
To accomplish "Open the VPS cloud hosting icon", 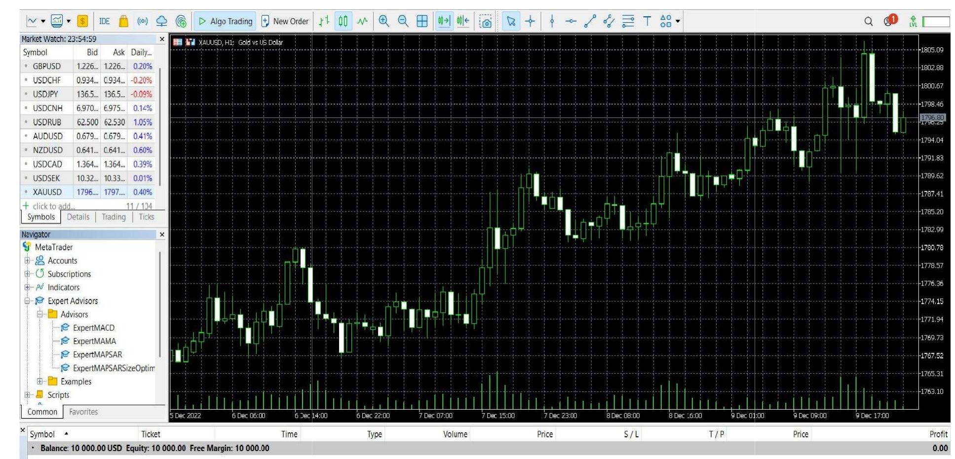I will 161,21.
